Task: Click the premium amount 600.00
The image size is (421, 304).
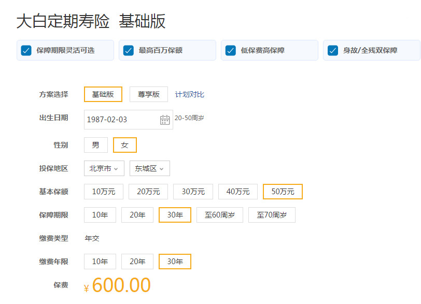Action: pos(121,285)
